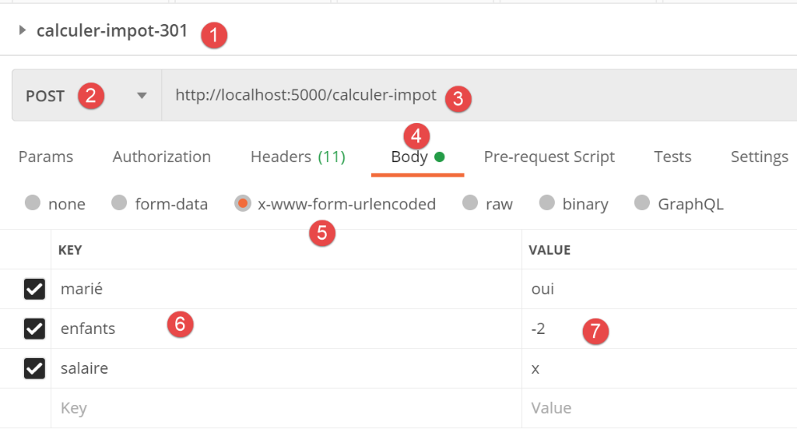The height and width of the screenshot is (429, 797).
Task: Switch to the Params tab
Action: click(46, 157)
